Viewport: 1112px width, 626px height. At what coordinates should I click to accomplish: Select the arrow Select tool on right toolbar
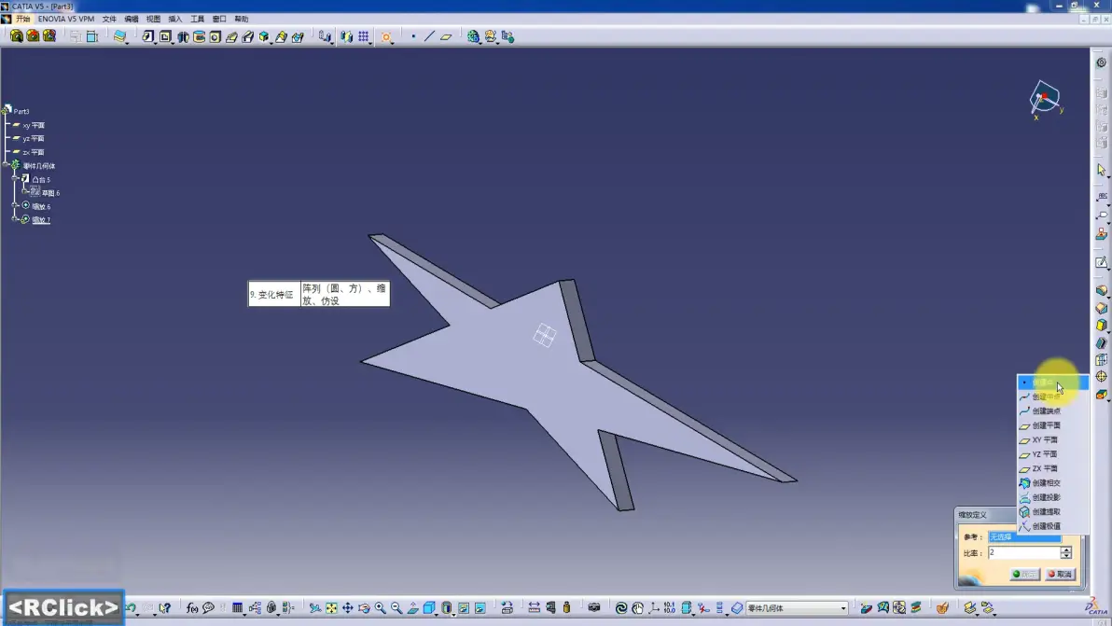pos(1102,170)
